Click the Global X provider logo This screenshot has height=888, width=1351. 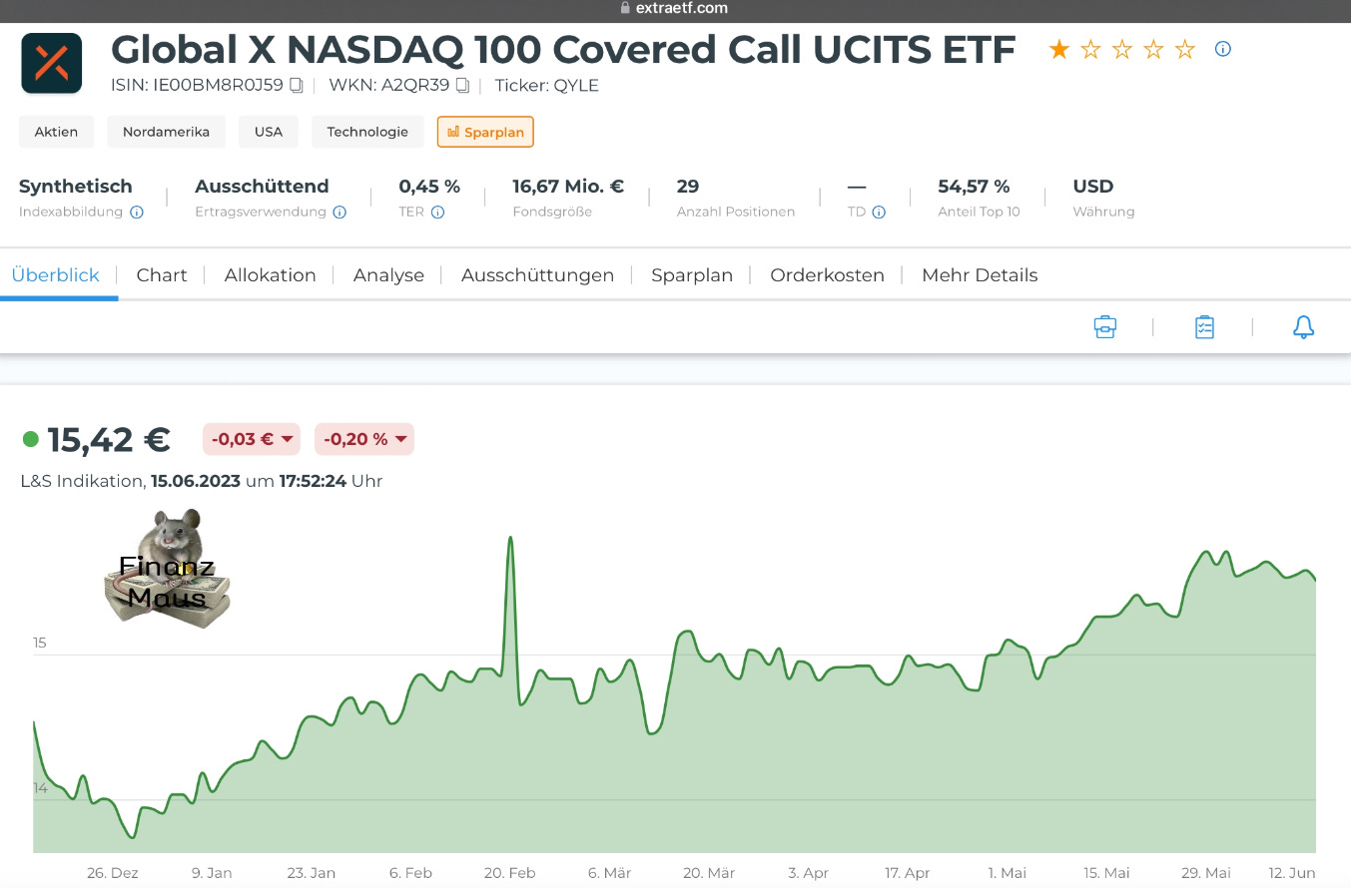pos(52,64)
